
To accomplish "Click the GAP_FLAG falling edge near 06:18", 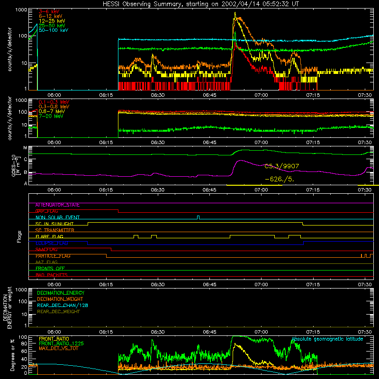I will [x=118, y=211].
